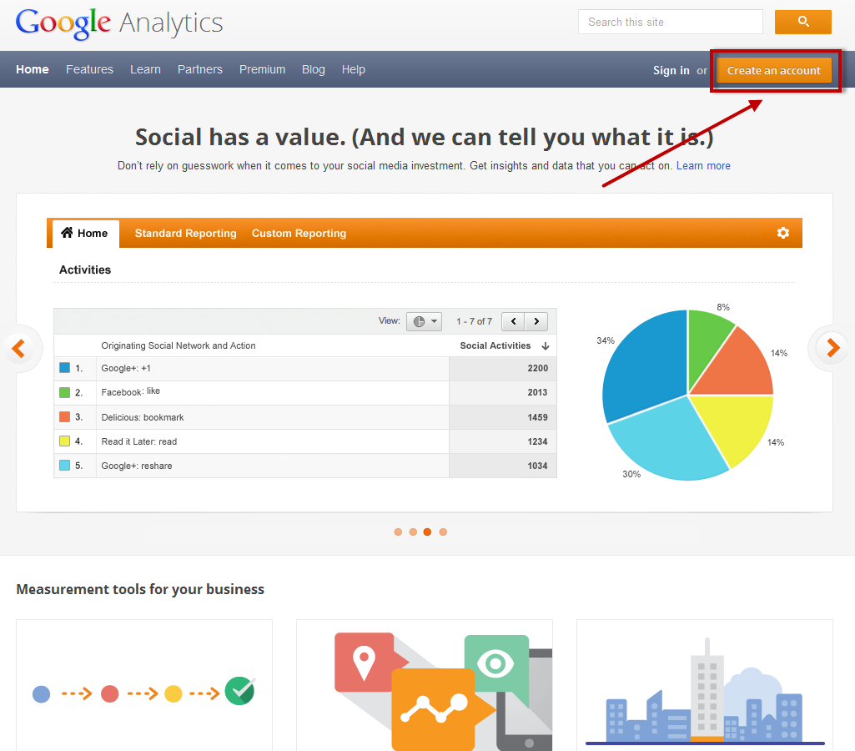
Task: Select the fourth carousel dot indicator
Action: 443,532
